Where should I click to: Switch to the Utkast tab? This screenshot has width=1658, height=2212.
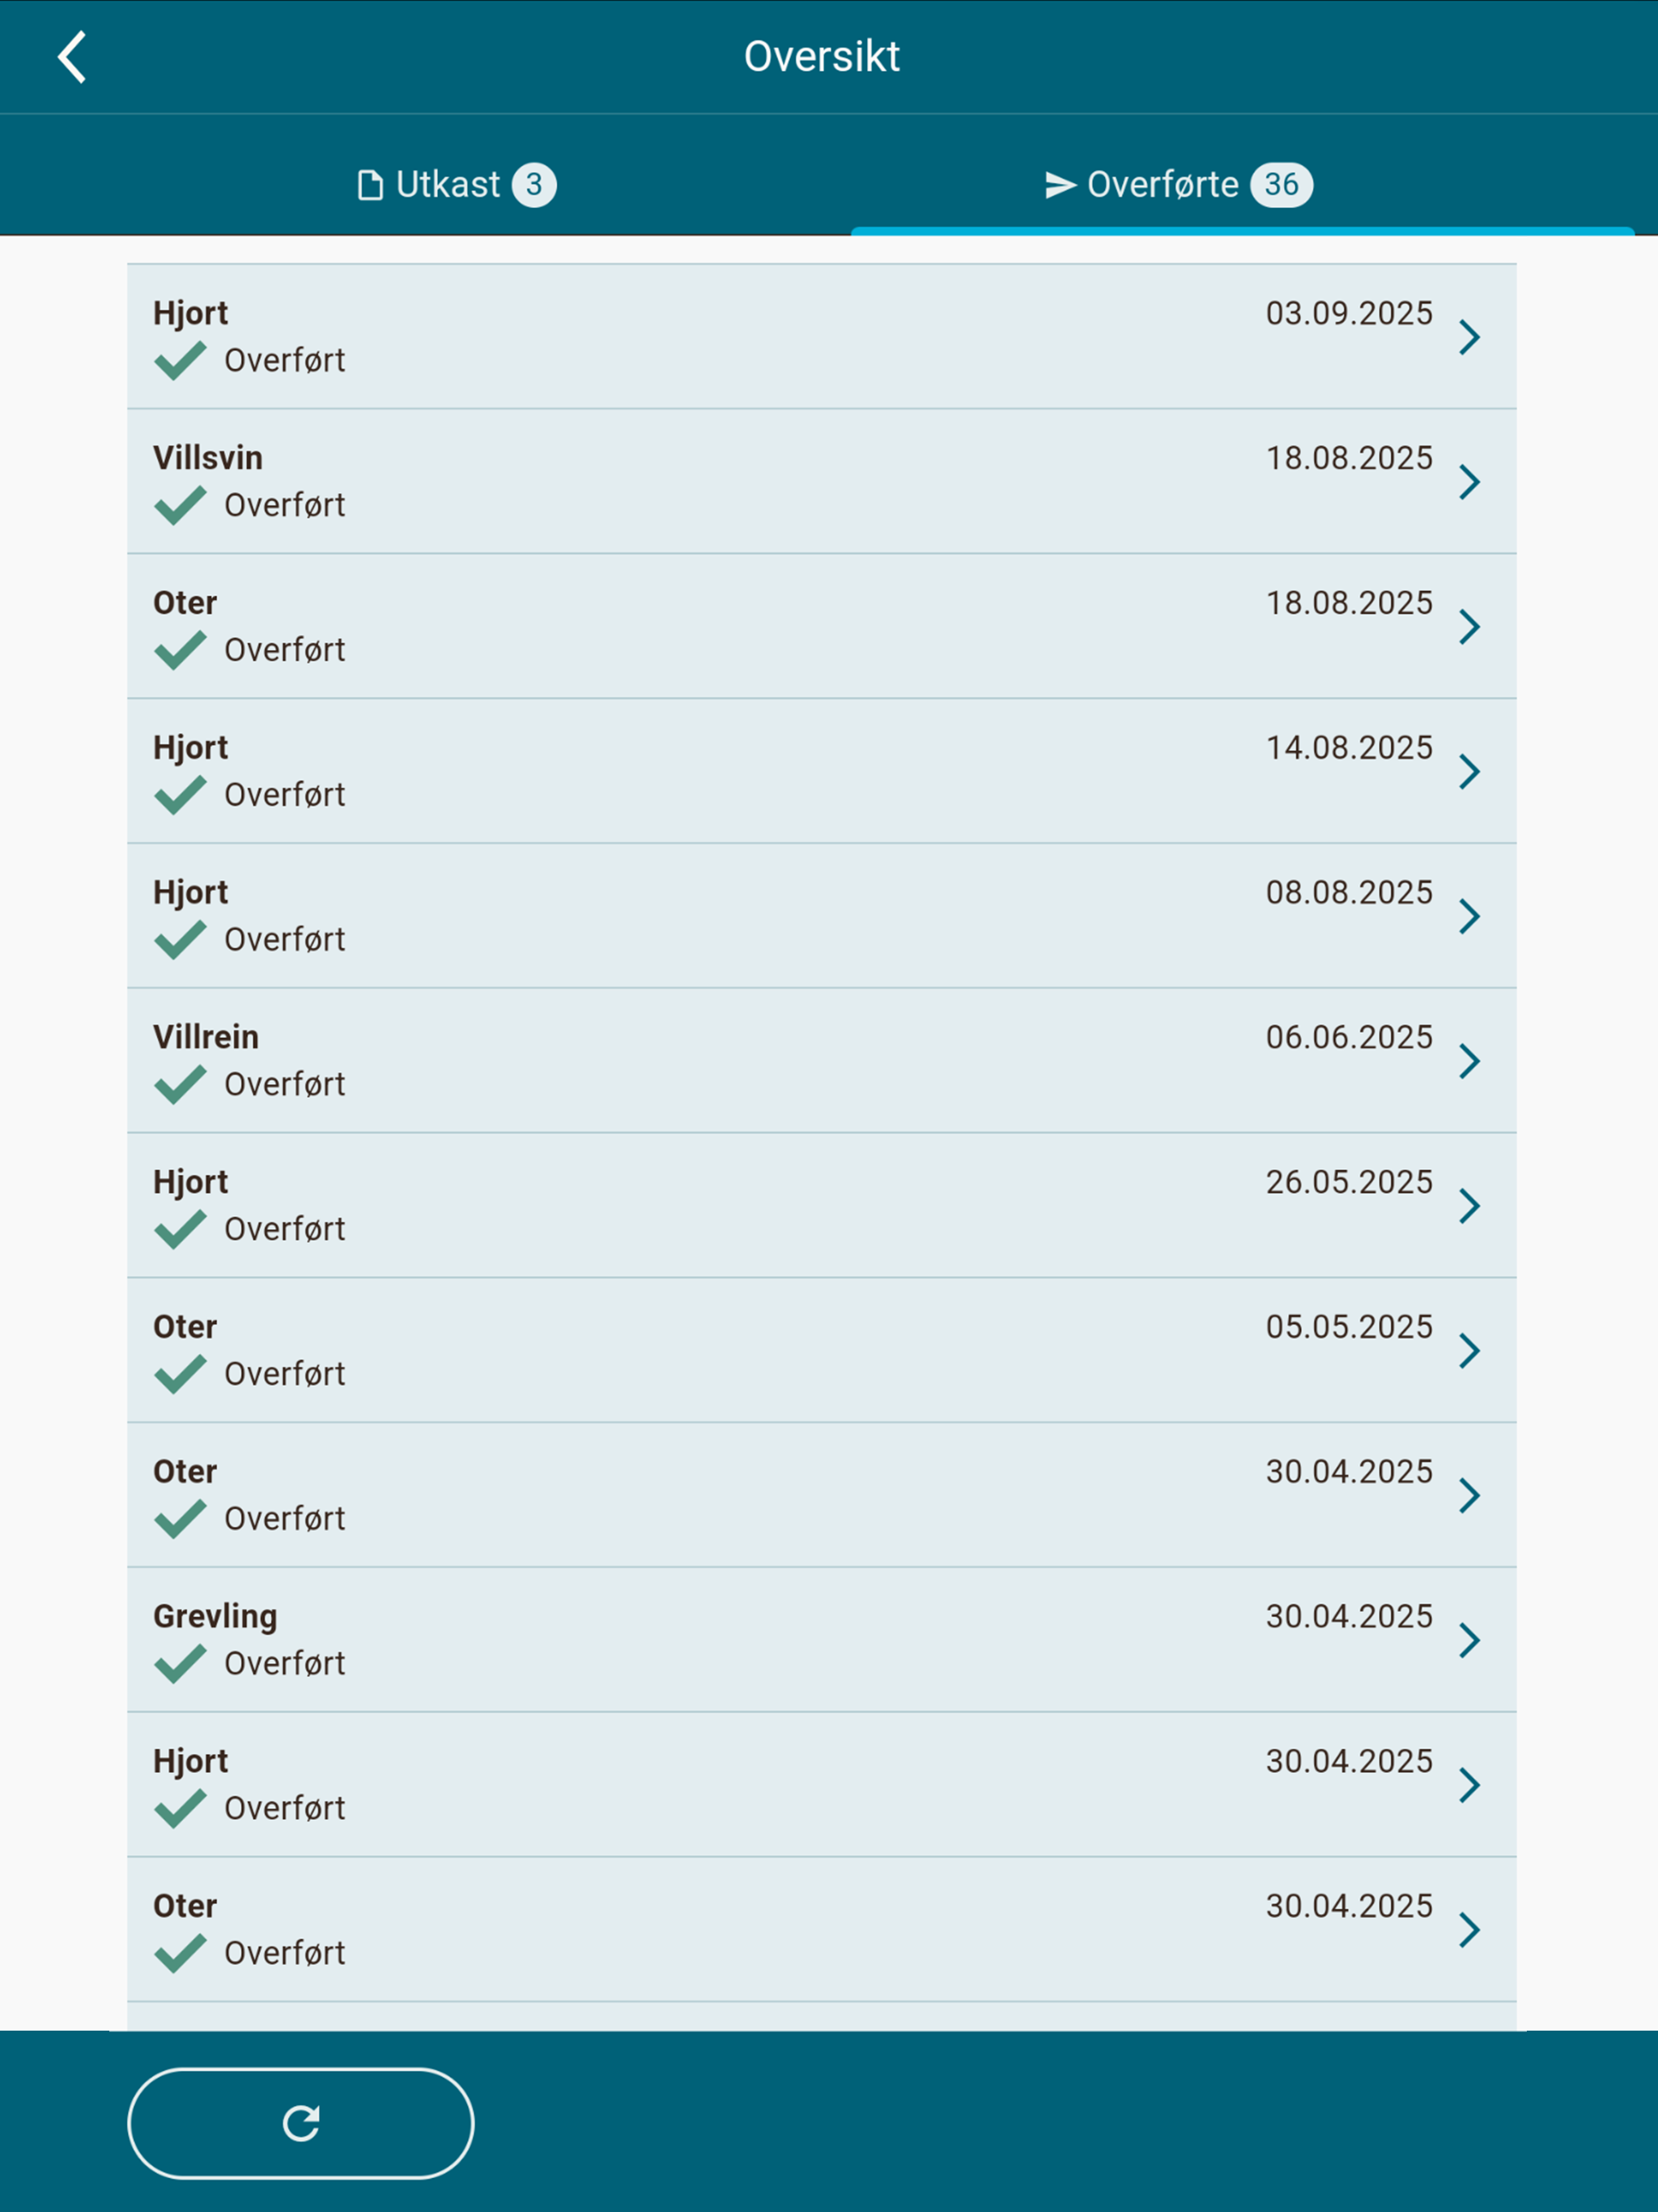456,185
